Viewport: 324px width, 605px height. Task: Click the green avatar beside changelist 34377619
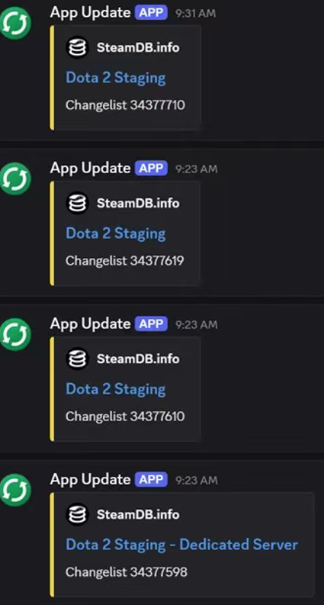point(14,179)
